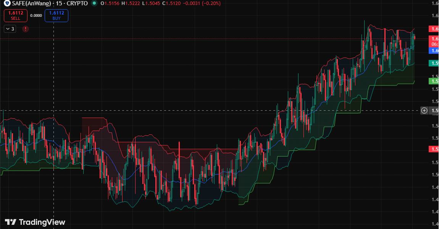439x229 pixels.
Task: Select the 15 interval label in the title
Action: (59, 3)
